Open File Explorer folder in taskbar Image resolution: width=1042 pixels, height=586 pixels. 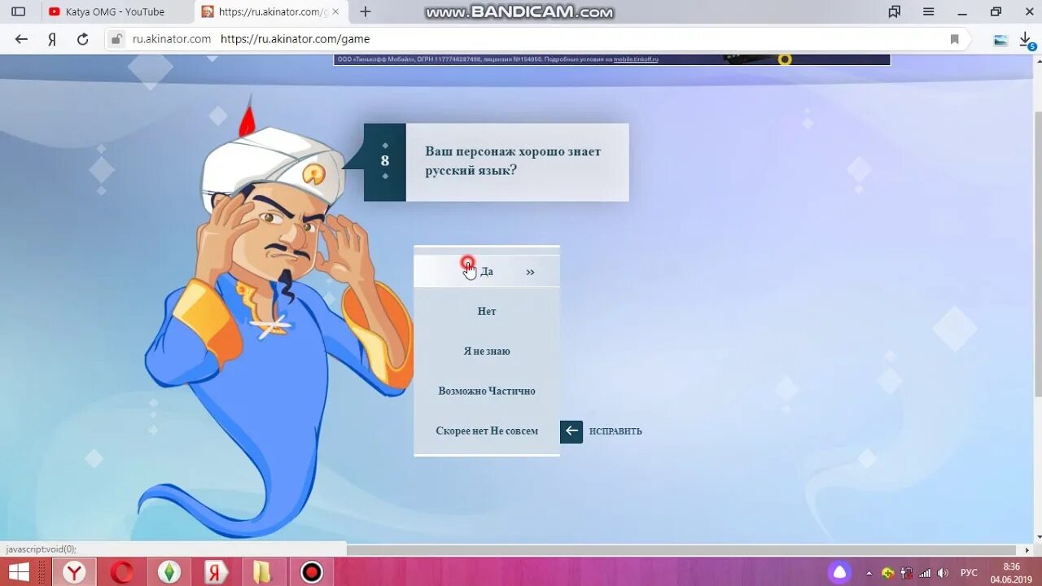coord(264,572)
